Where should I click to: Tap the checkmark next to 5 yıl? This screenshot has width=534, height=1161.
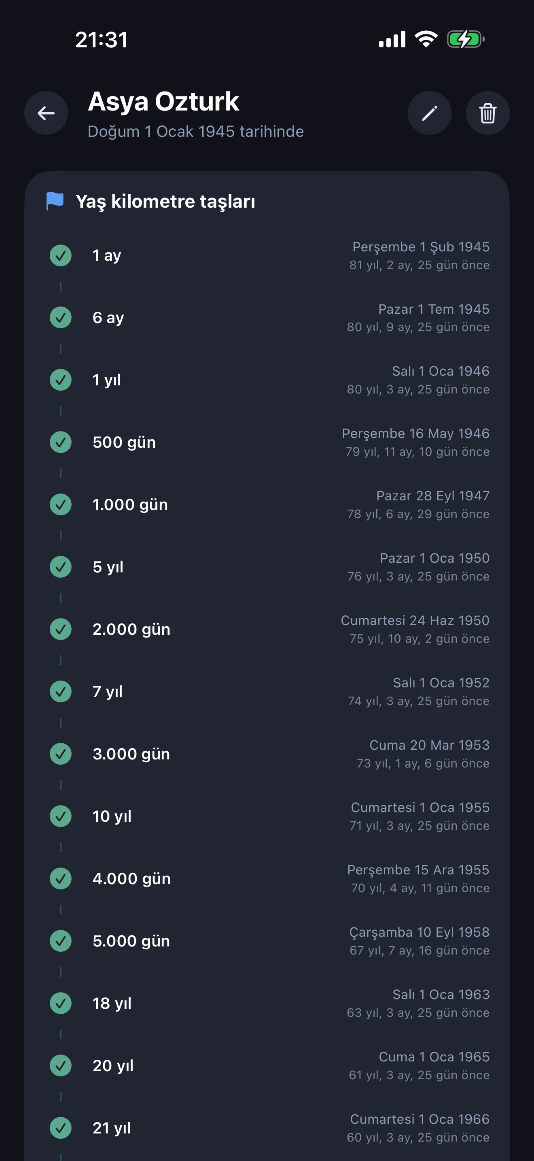pyautogui.click(x=60, y=567)
